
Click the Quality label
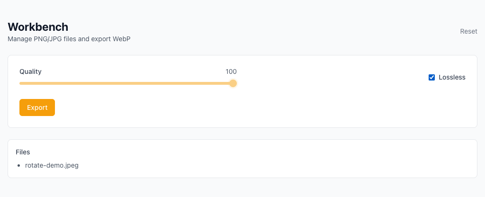tap(30, 72)
